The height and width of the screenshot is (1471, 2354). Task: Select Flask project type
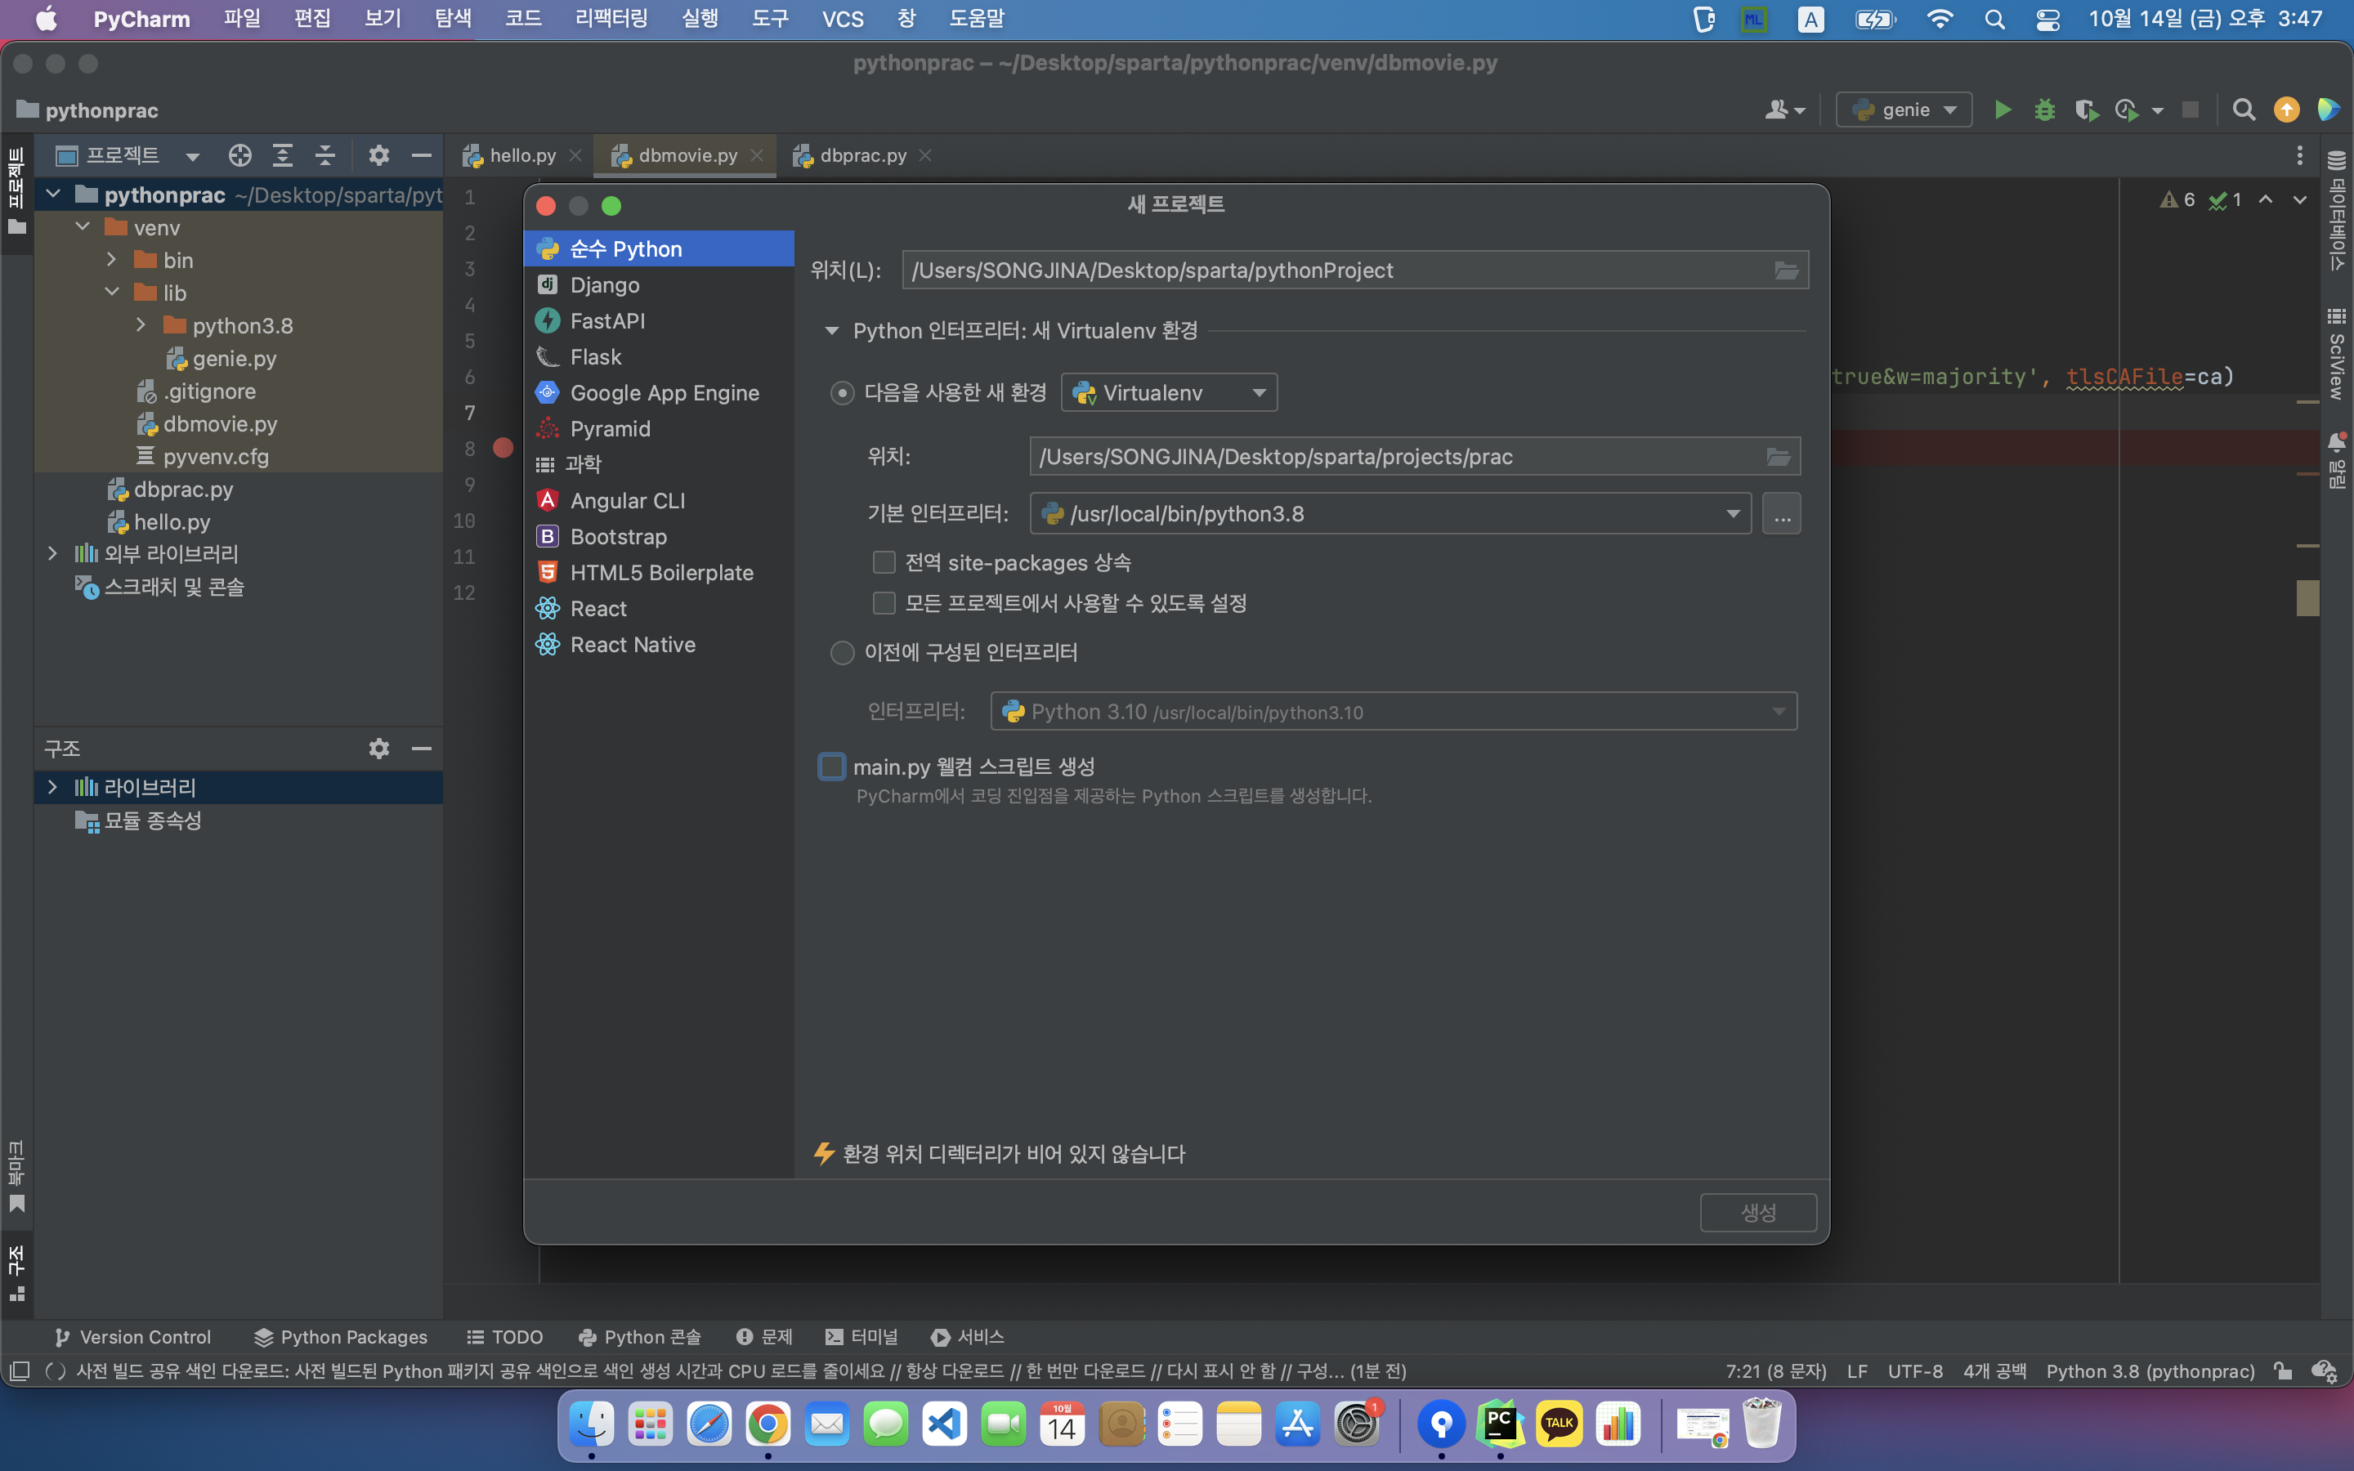(659, 357)
